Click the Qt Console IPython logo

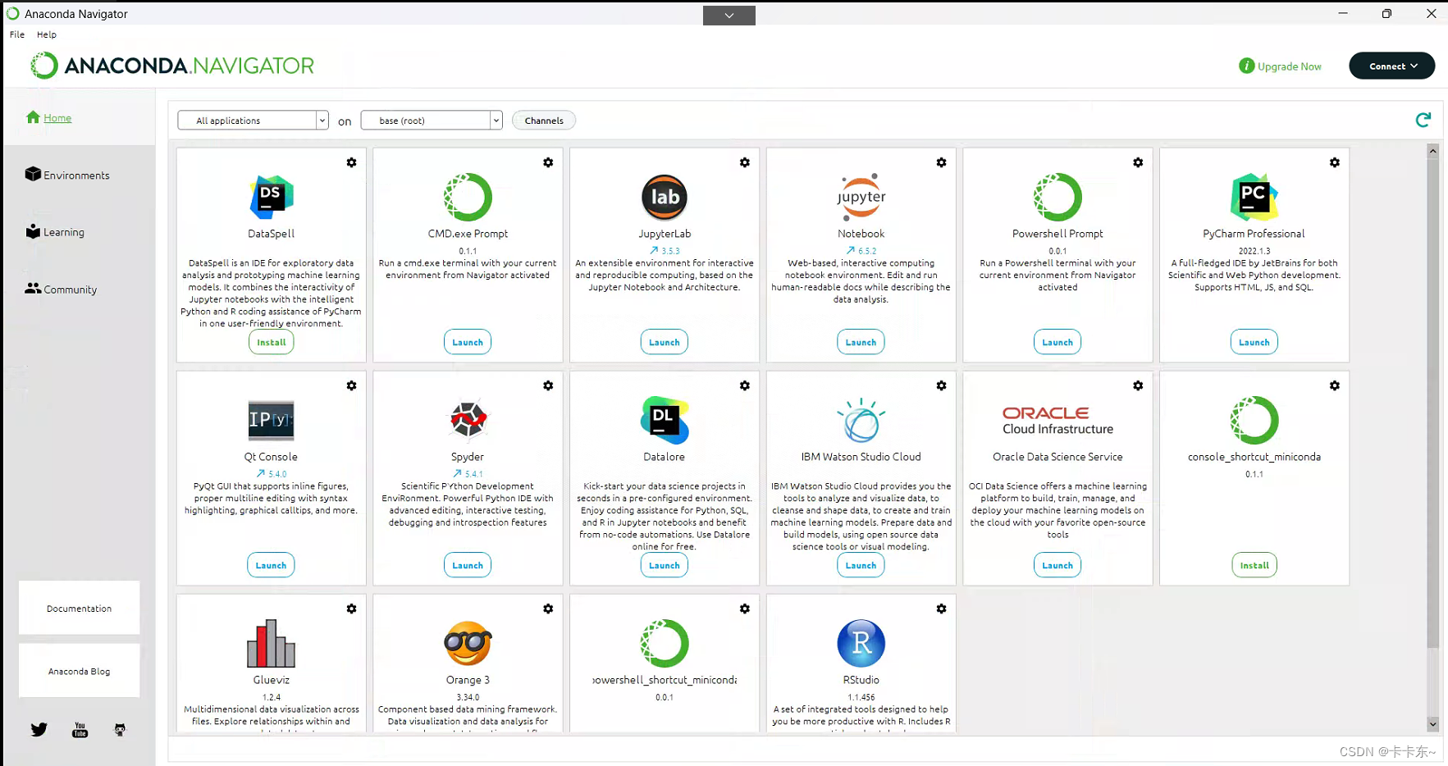(x=272, y=420)
